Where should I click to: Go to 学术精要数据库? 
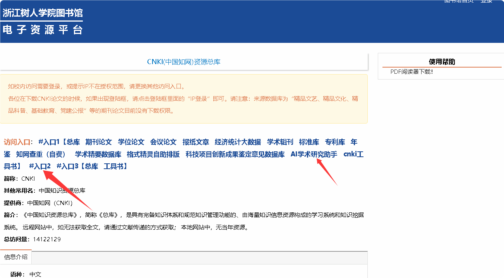pos(98,154)
